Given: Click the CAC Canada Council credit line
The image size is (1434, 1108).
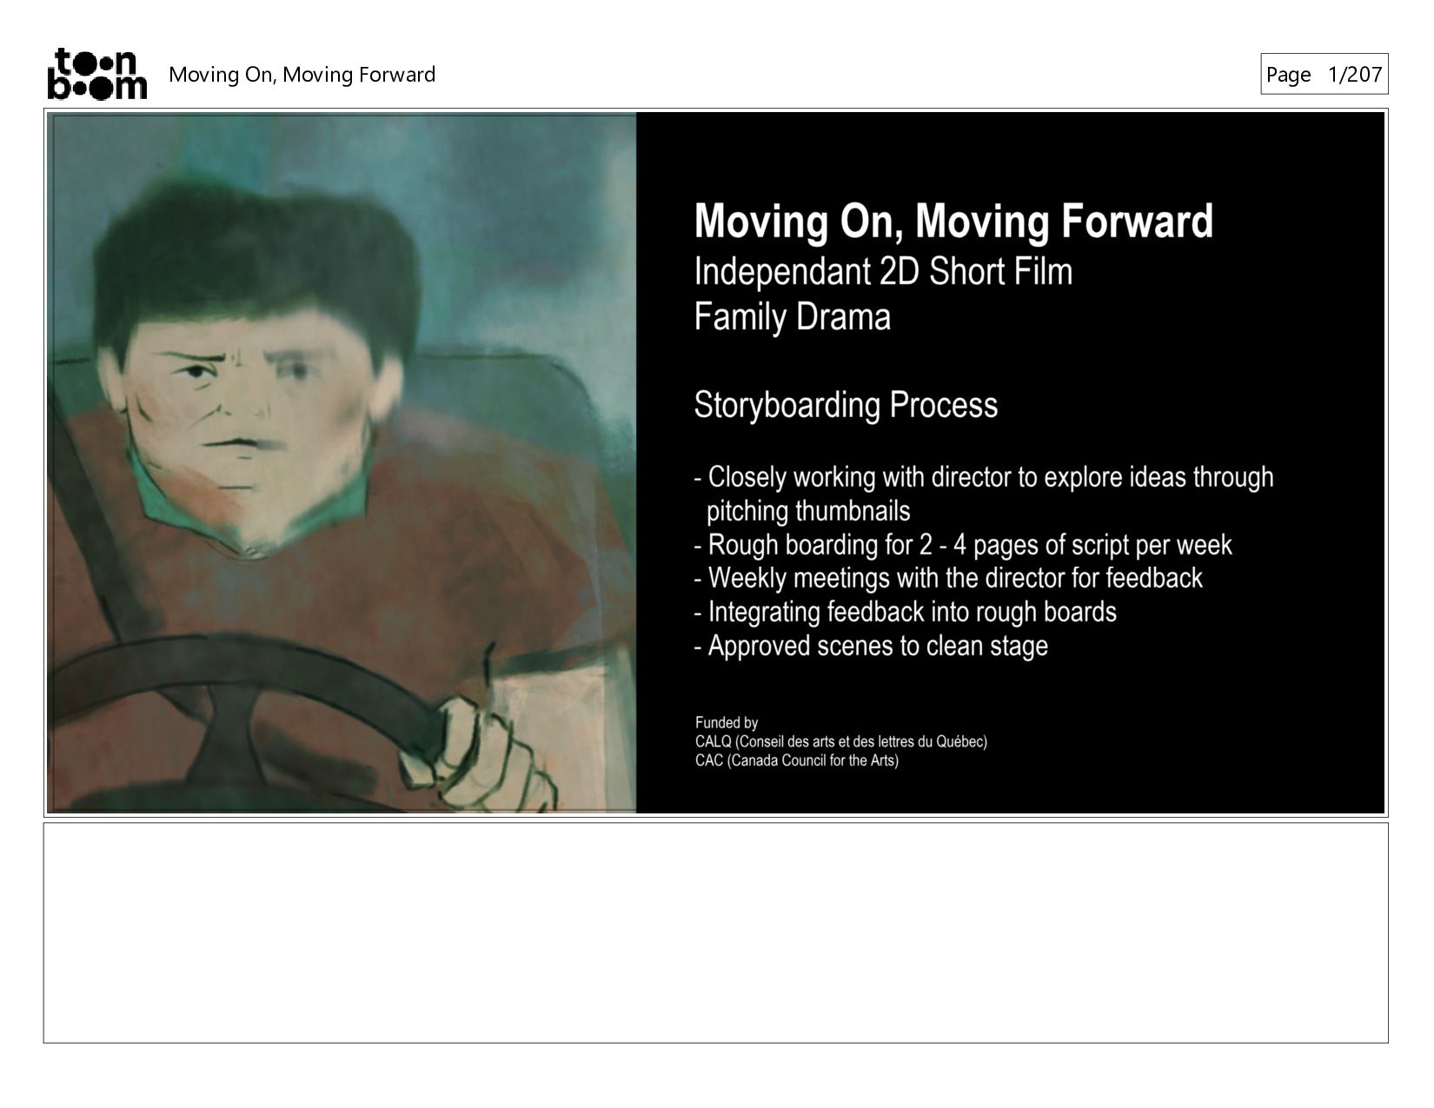Looking at the screenshot, I should [796, 761].
